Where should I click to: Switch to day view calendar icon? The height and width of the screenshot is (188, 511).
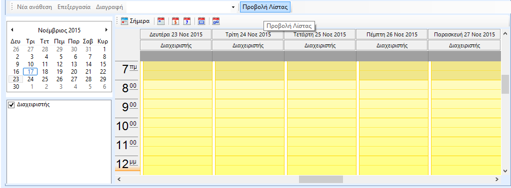coord(161,21)
